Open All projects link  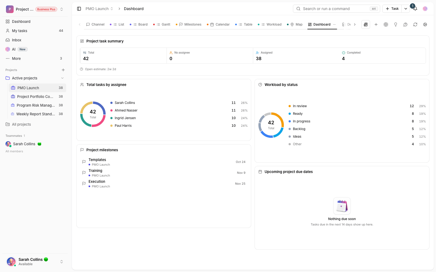tap(21, 124)
